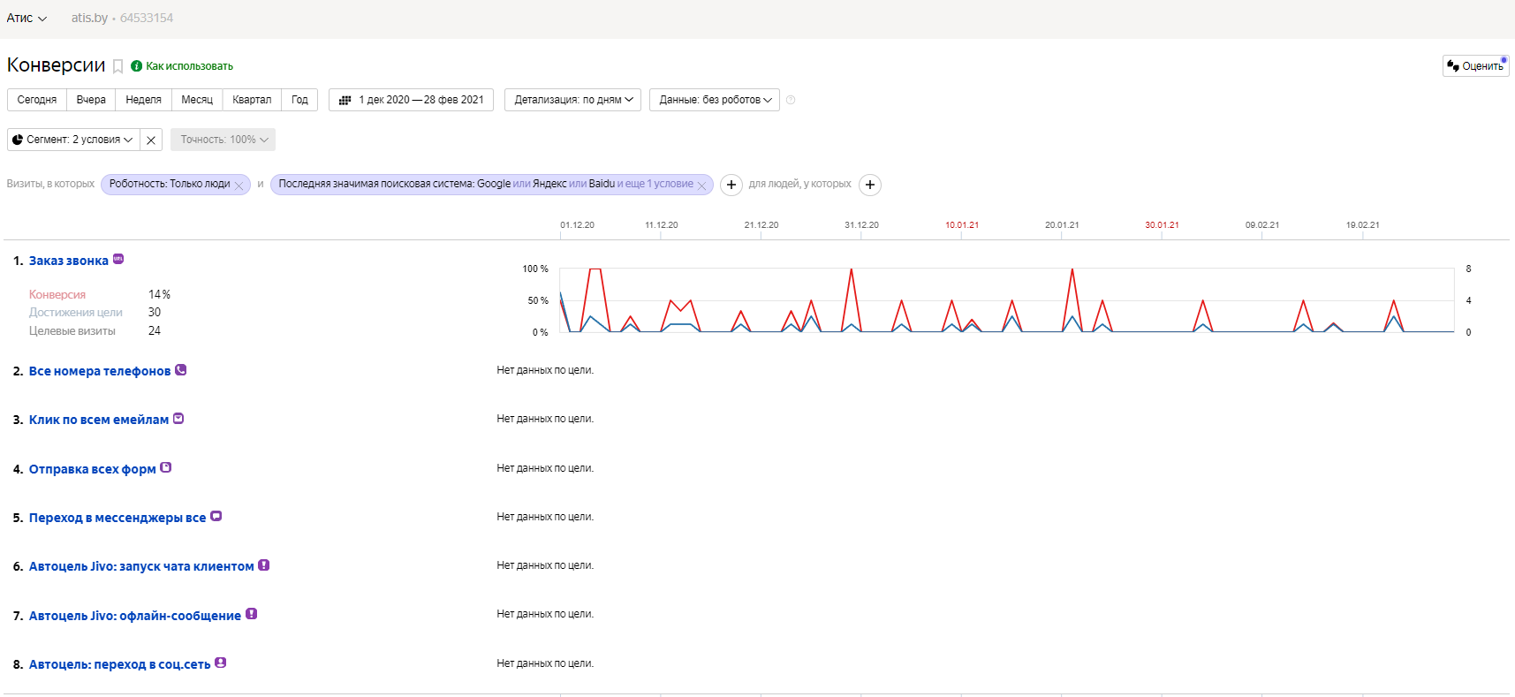Screen dimensions: 1515x697
Task: Click the calendar grid icon in date range
Action: [345, 100]
